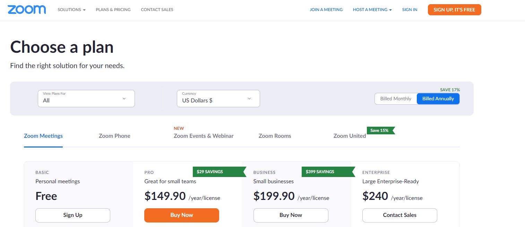Open the Solutions dropdown menu
The height and width of the screenshot is (227, 525).
[x=71, y=10]
